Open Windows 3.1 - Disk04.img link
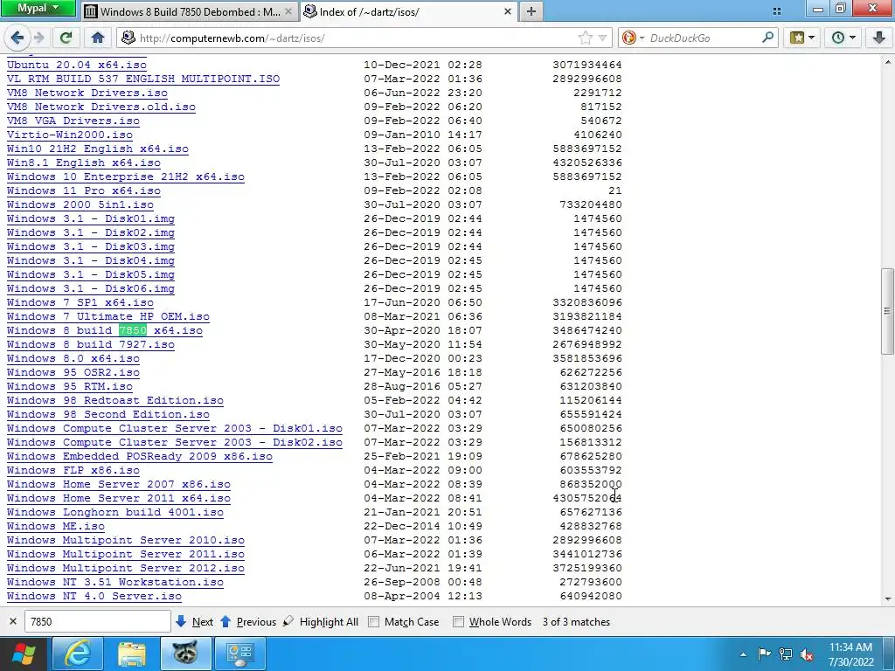Viewport: 895px width, 671px height. 91,260
